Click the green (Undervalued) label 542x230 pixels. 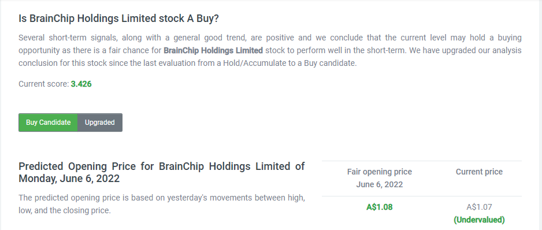[479, 220]
